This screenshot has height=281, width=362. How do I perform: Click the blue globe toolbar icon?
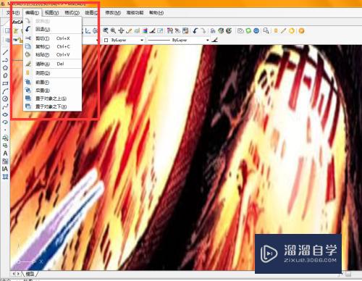click(x=256, y=30)
